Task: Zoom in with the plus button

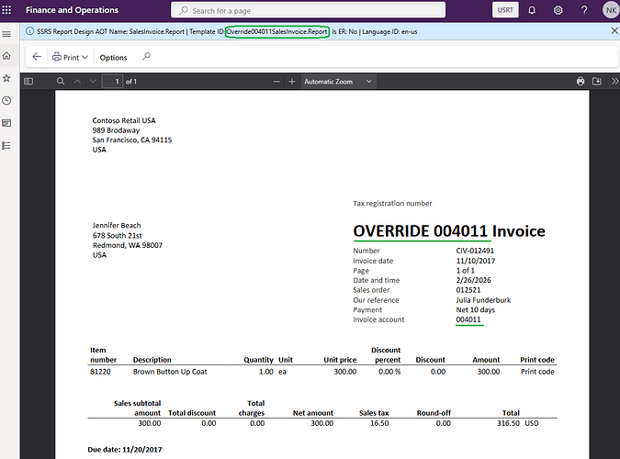Action: coord(292,82)
